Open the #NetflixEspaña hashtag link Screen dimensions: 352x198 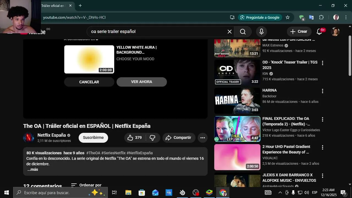(140, 153)
